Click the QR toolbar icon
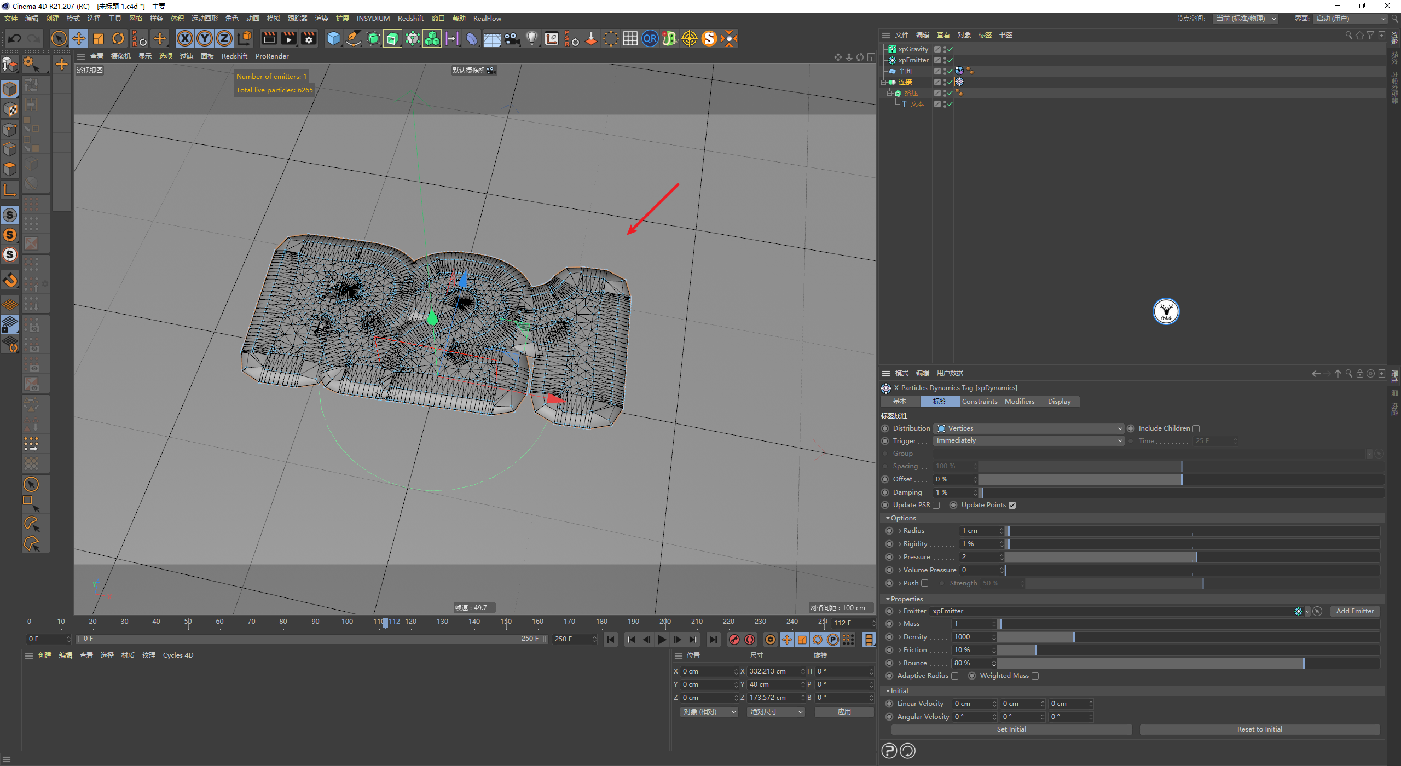The image size is (1401, 766). 650,38
